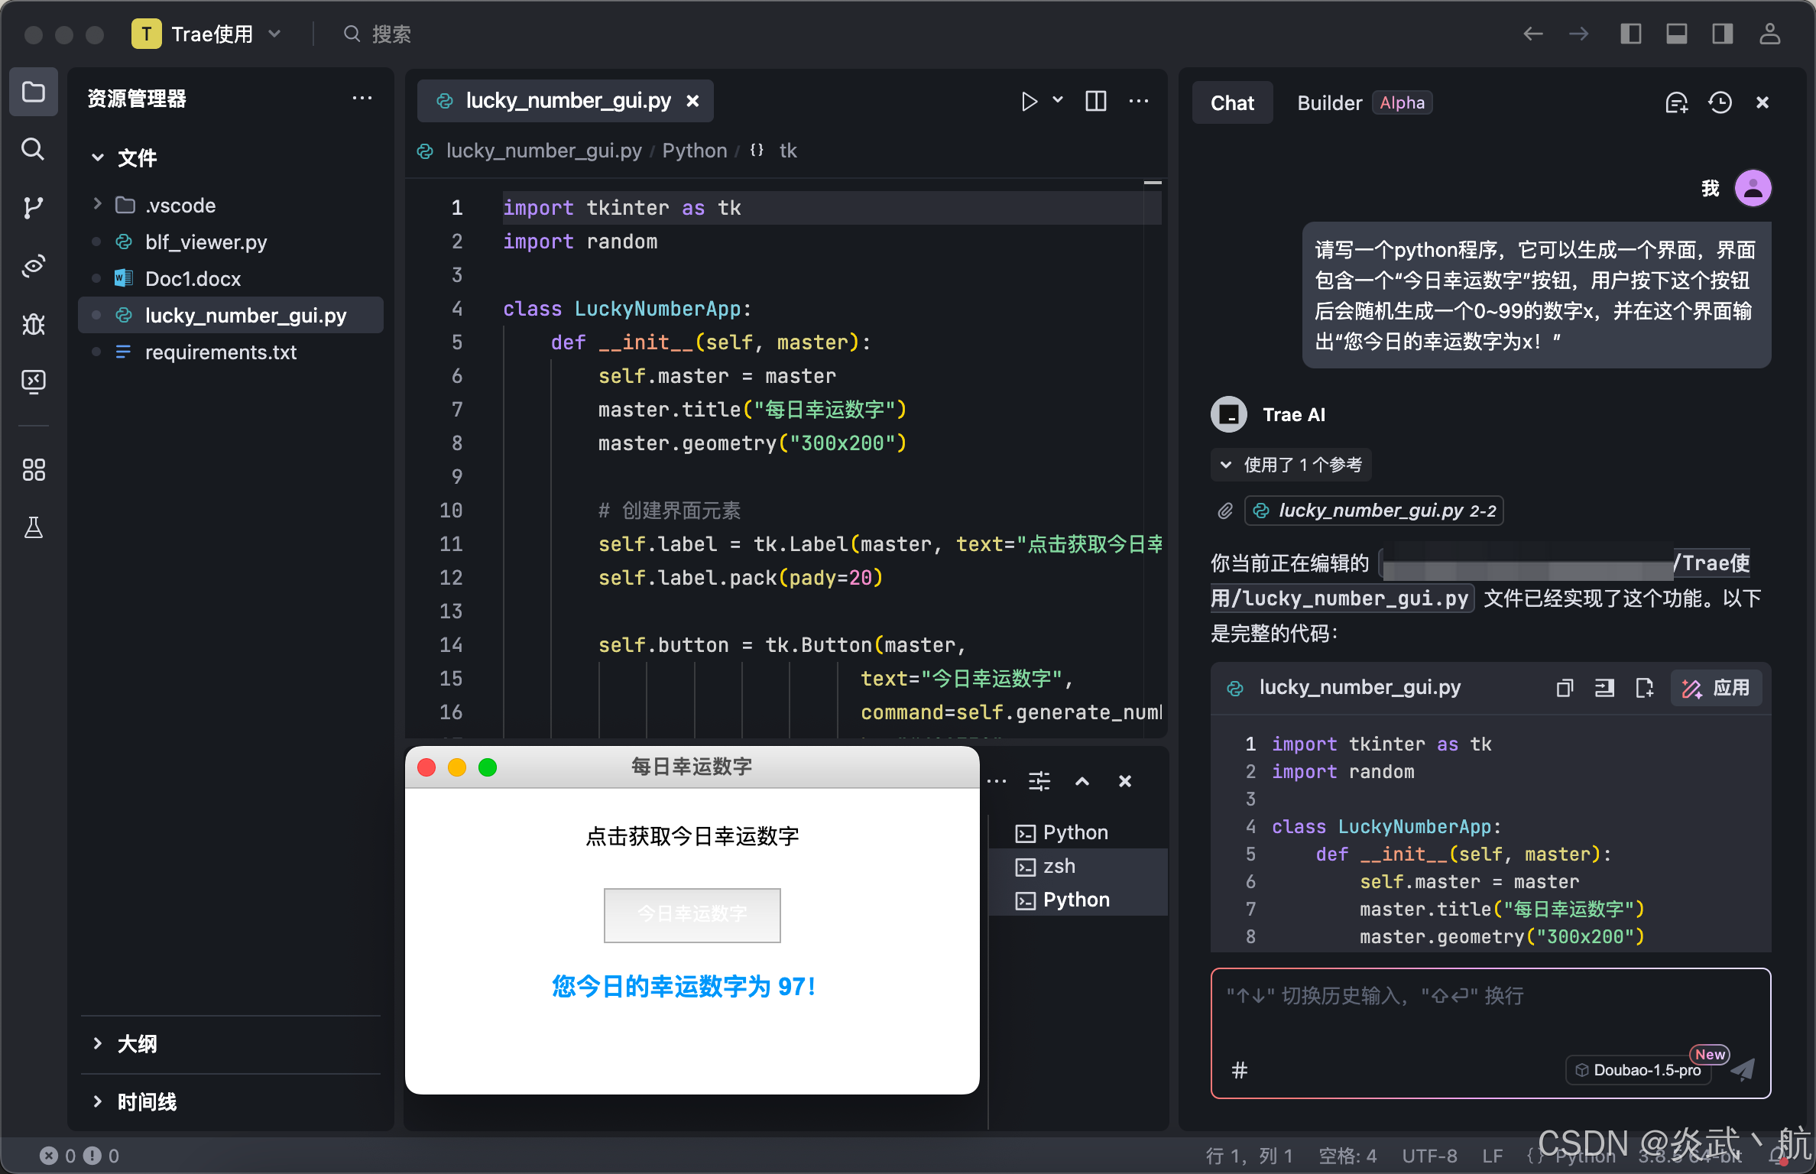Open chat history clock icon
The width and height of the screenshot is (1816, 1174).
click(1720, 102)
